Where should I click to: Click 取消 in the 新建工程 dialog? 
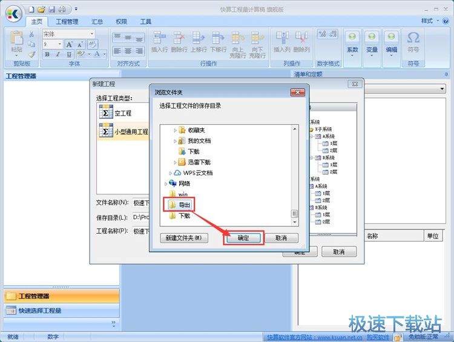coord(339,252)
